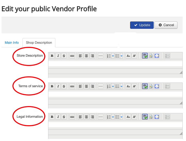The image size is (186, 141).
Task: Insert numbered list in Store Description editor
Action: point(109,56)
